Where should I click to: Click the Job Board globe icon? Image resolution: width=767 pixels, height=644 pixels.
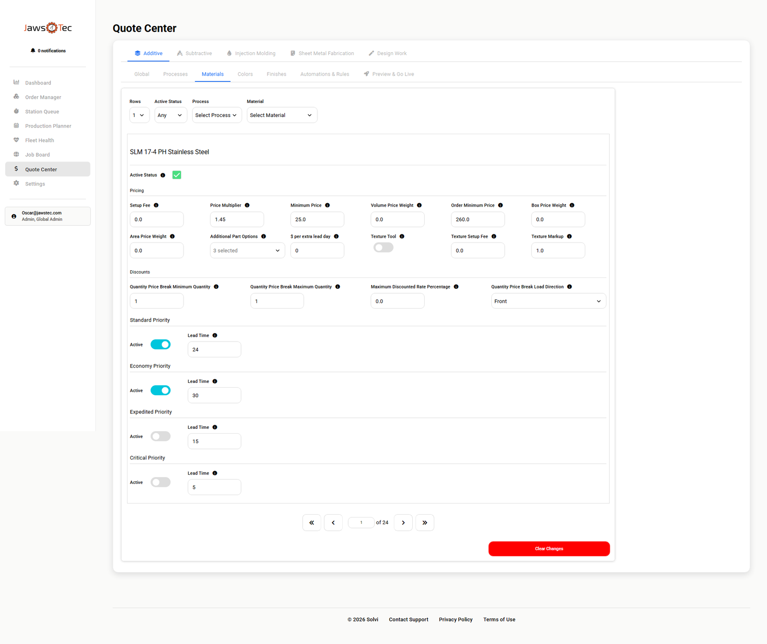(16, 154)
